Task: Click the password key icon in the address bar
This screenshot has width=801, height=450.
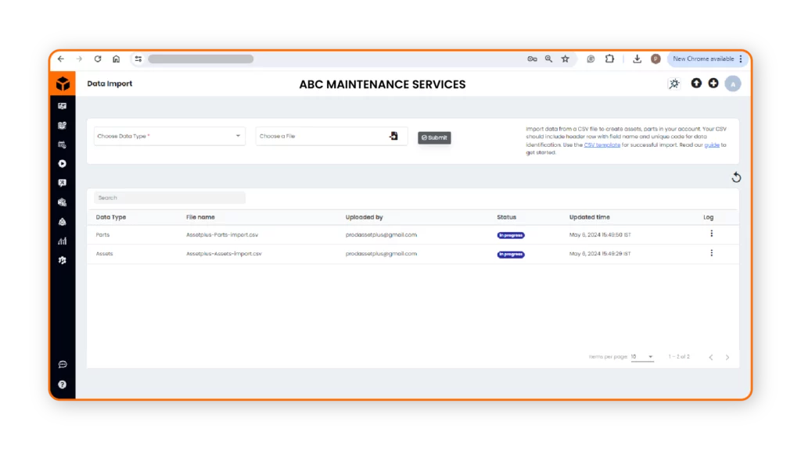Action: pyautogui.click(x=532, y=59)
